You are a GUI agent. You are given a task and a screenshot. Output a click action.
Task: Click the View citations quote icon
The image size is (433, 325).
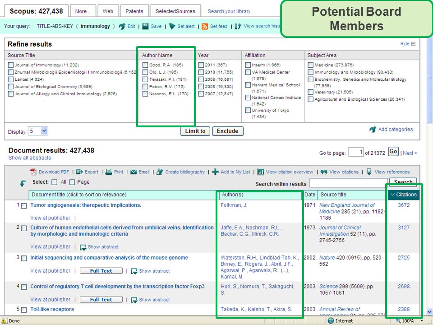(x=324, y=172)
